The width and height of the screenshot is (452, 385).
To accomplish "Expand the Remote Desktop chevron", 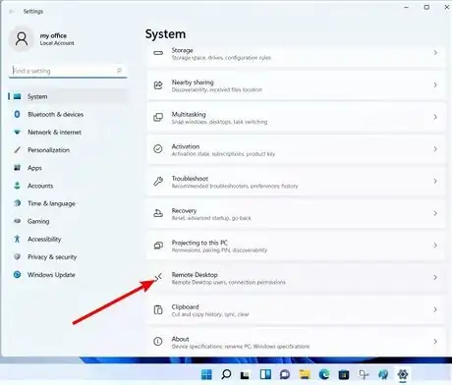I will 435,278.
